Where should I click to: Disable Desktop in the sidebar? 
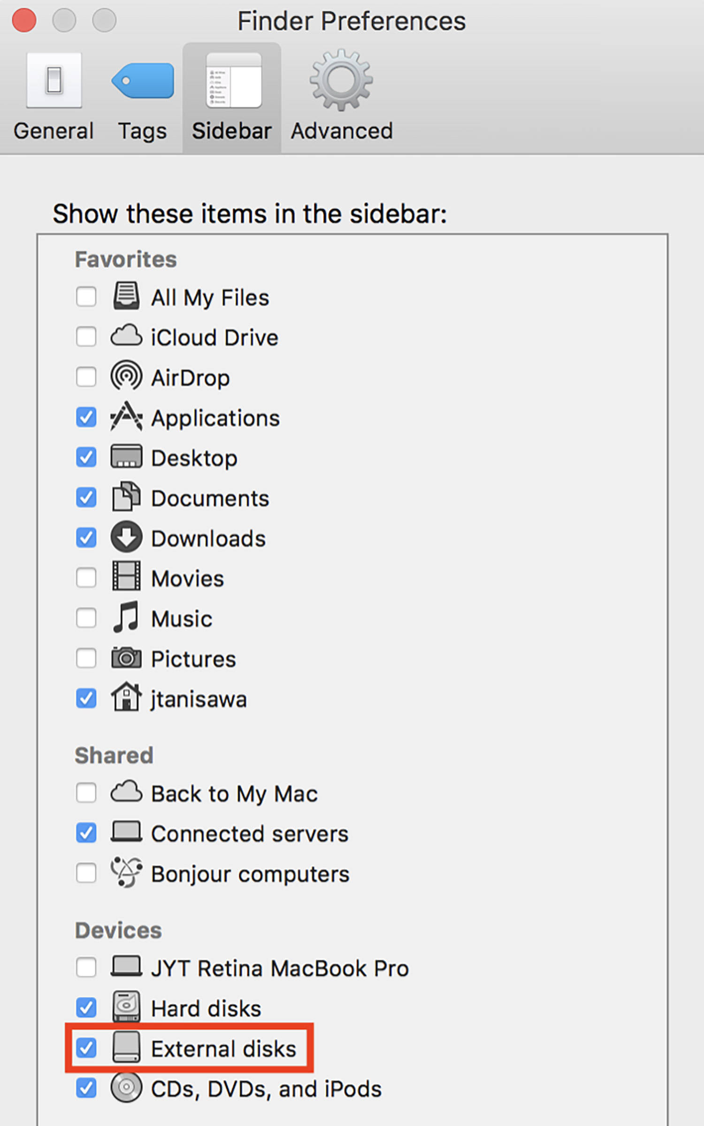coord(86,457)
